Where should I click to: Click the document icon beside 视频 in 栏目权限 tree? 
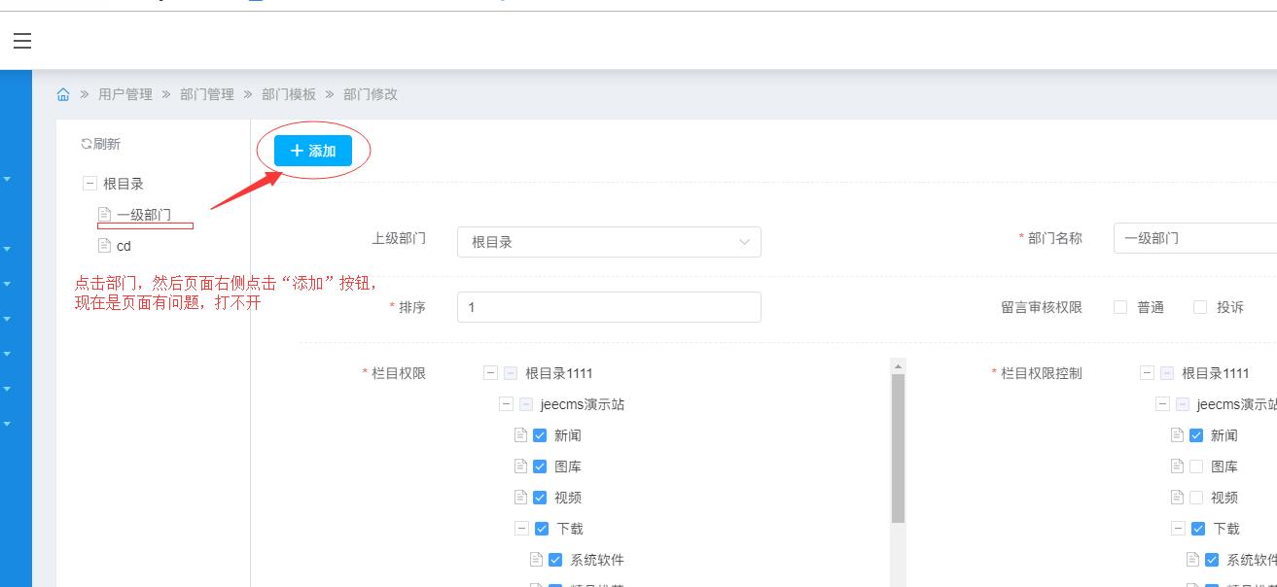[x=520, y=498]
